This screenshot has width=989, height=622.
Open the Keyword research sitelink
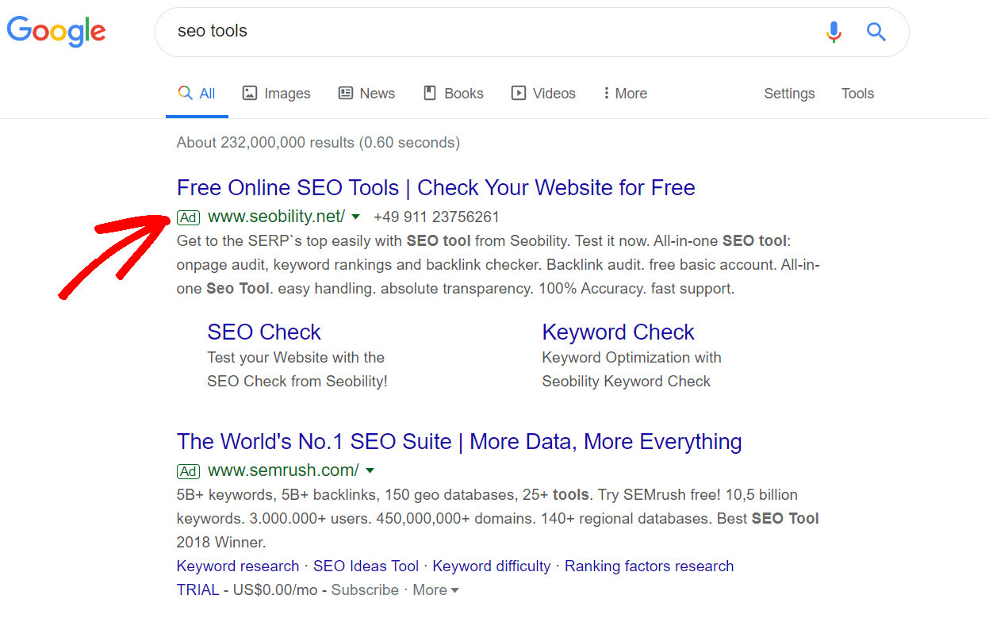[x=238, y=566]
